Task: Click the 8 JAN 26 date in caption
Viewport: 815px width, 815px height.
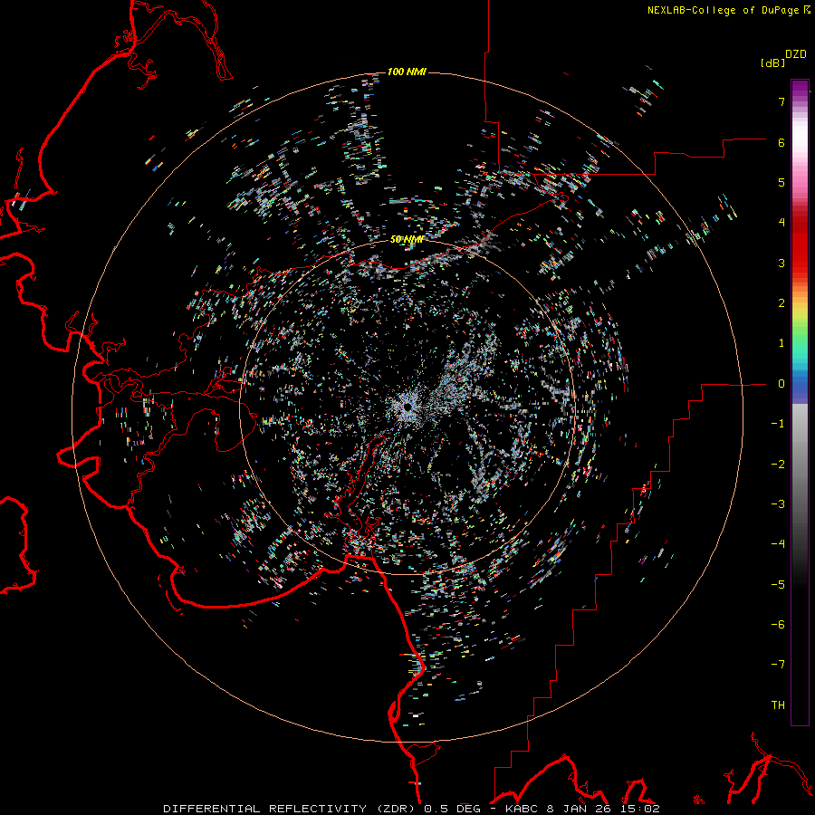Action: pos(579,809)
